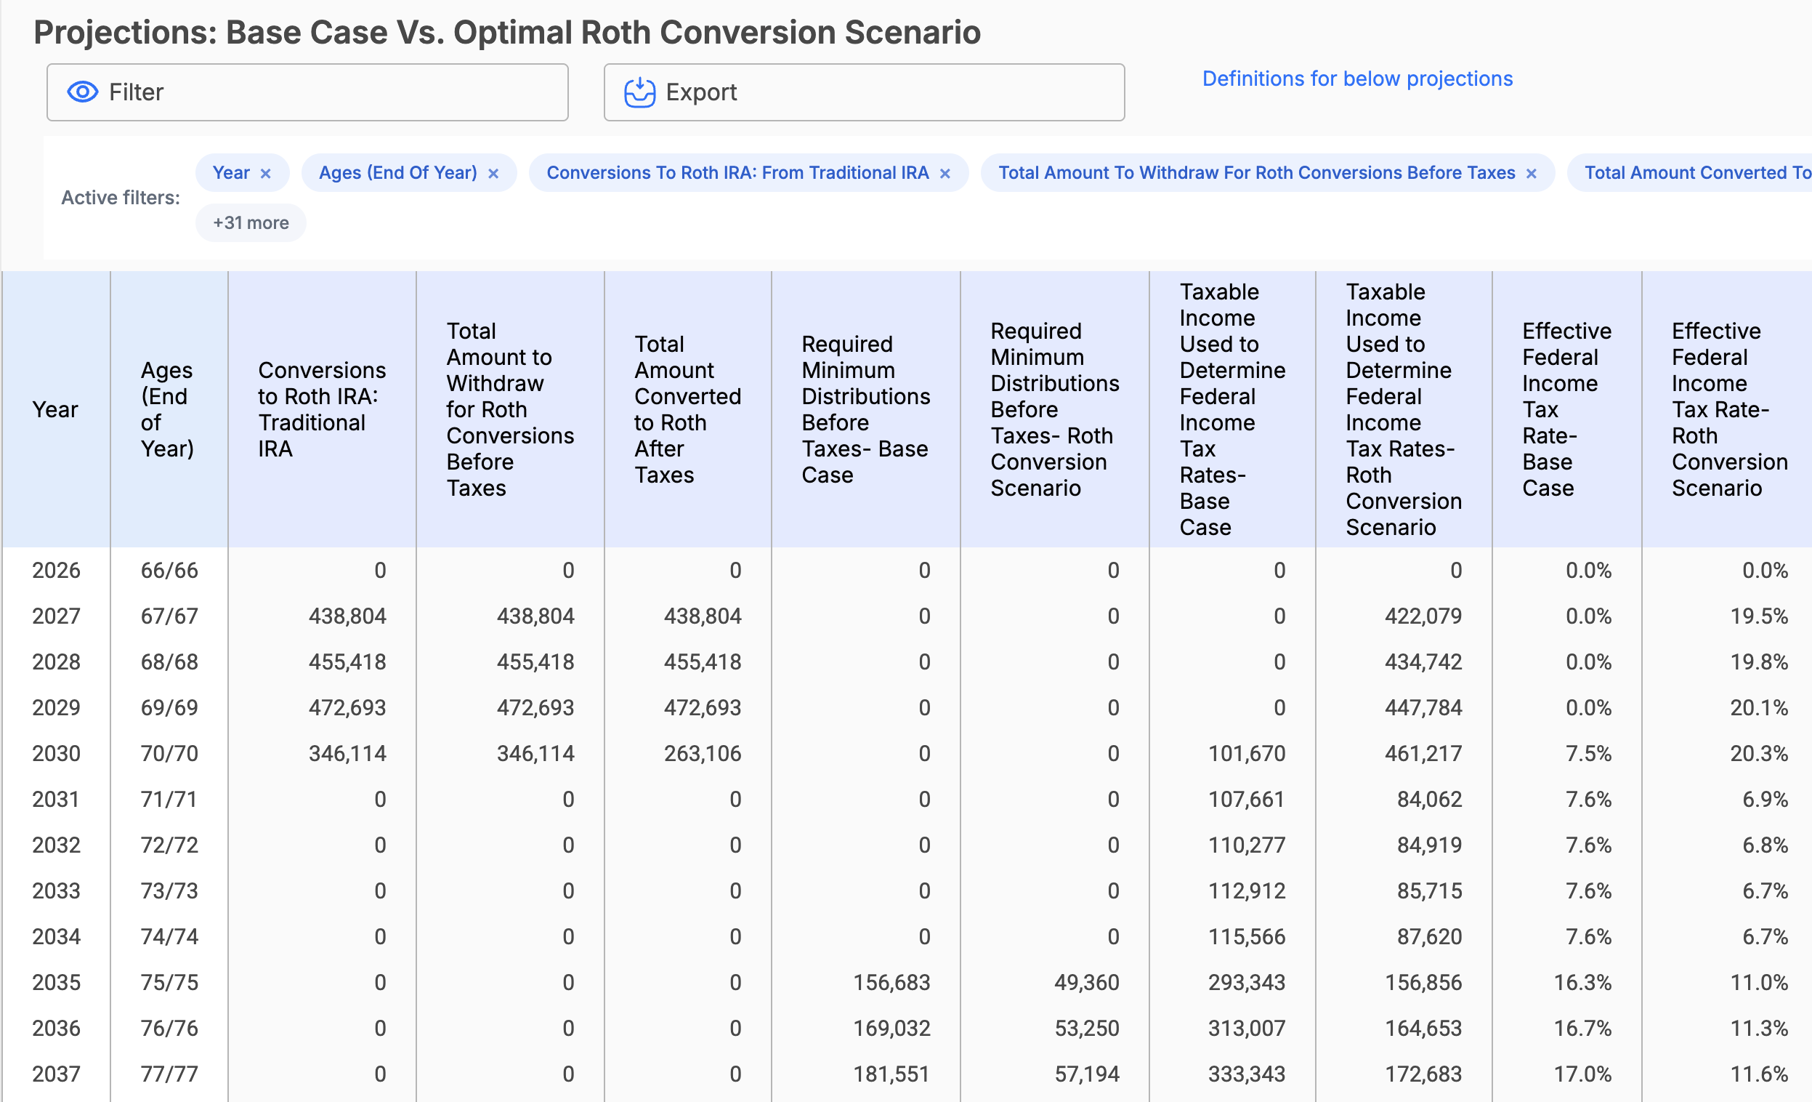This screenshot has height=1102, width=1812.
Task: Click 461,217 Roth scenario taxable income
Action: [1423, 754]
